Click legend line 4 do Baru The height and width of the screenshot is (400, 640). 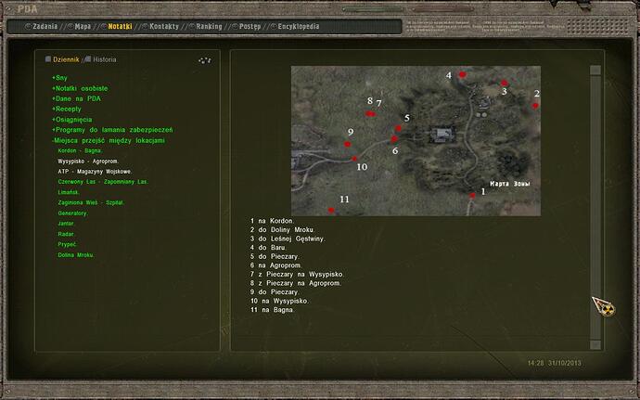point(268,248)
